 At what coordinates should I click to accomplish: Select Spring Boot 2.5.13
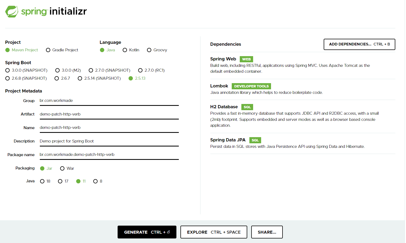click(x=137, y=78)
